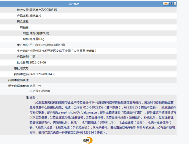Click the 药品本位码备注 row label
Image resolution: width=189 pixels, height=144 pixels.
(x=18, y=80)
